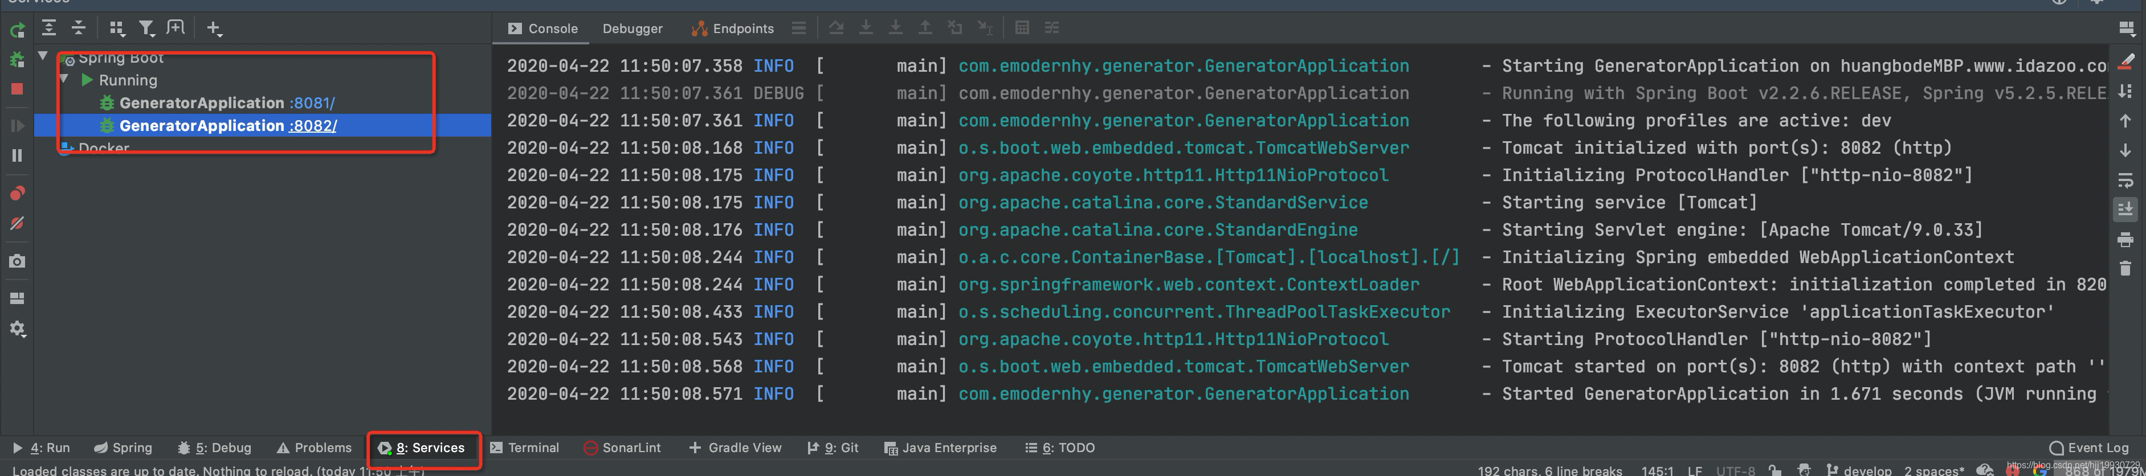
Task: Click the Restore Layout icon
Action: tap(17, 298)
